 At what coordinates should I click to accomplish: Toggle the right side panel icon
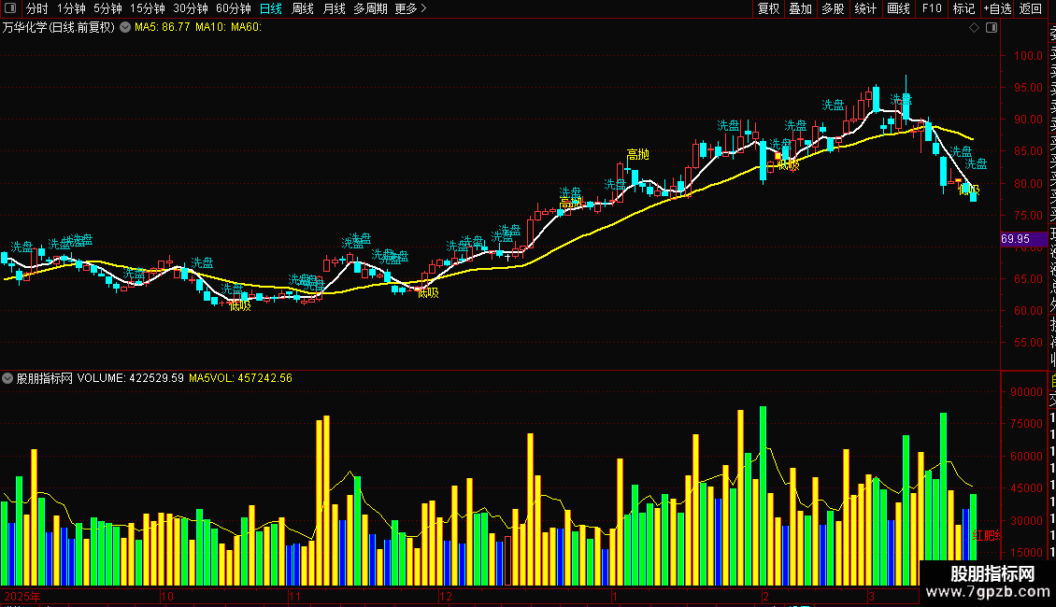click(x=992, y=28)
